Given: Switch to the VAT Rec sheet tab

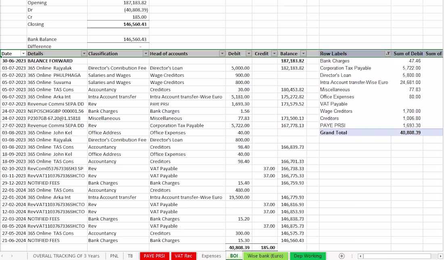Looking at the screenshot, I should 183,256.
